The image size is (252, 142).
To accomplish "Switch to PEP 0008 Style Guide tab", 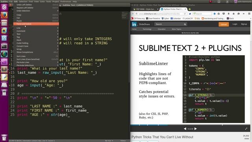I will (145, 9).
